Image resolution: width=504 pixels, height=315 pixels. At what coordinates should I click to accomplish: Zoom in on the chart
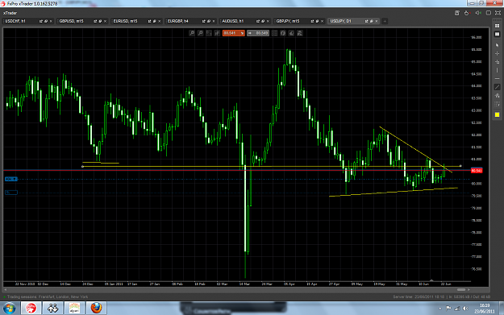click(192, 33)
